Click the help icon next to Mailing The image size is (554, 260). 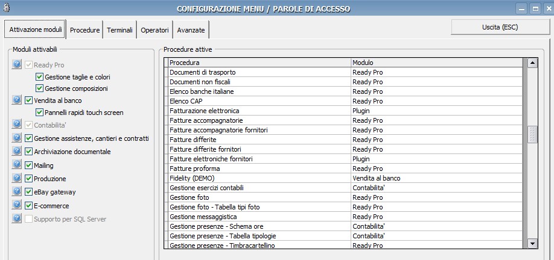pos(17,165)
